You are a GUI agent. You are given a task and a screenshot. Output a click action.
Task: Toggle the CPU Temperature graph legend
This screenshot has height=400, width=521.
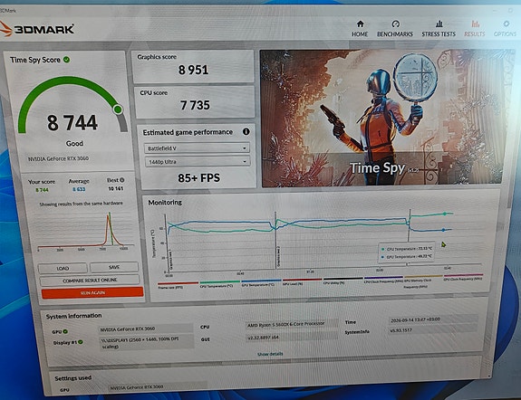tap(219, 284)
